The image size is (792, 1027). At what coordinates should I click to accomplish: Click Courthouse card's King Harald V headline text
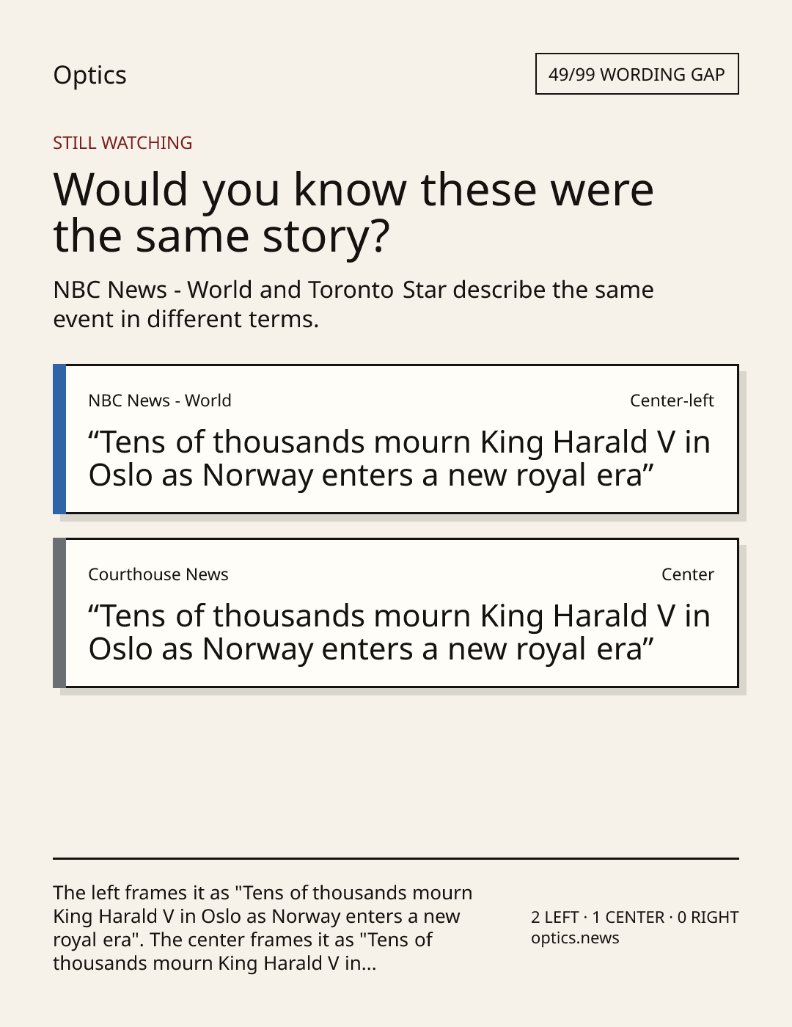coord(400,632)
